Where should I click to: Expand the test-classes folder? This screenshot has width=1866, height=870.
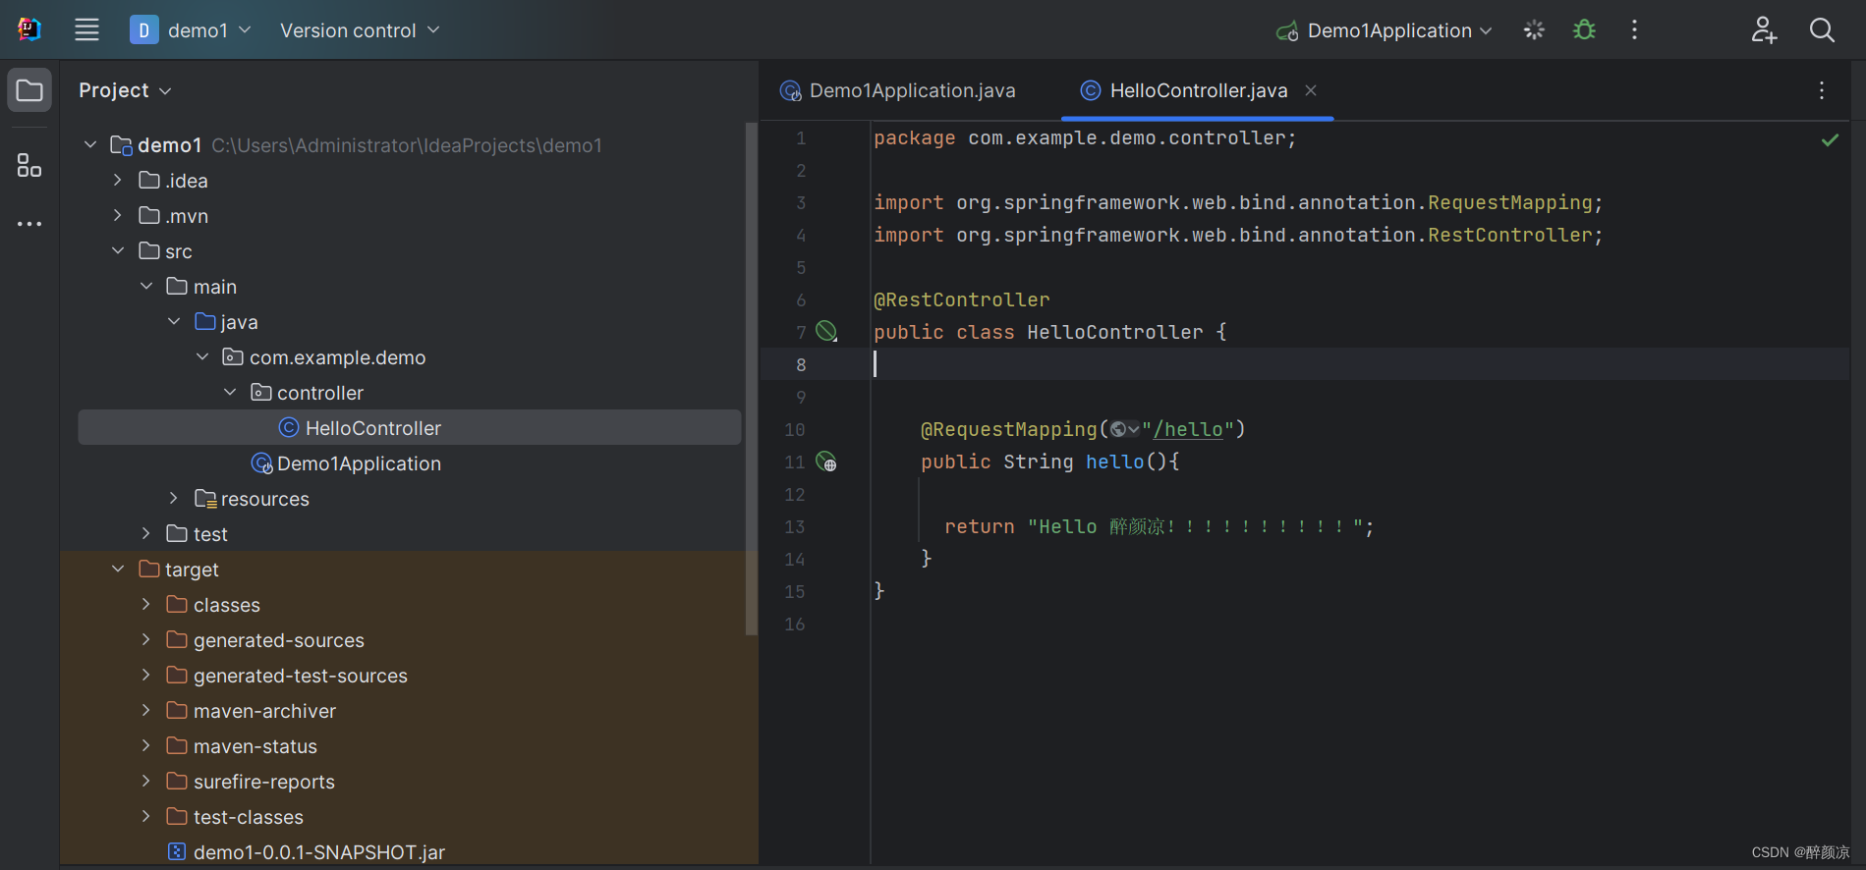pyautogui.click(x=146, y=817)
